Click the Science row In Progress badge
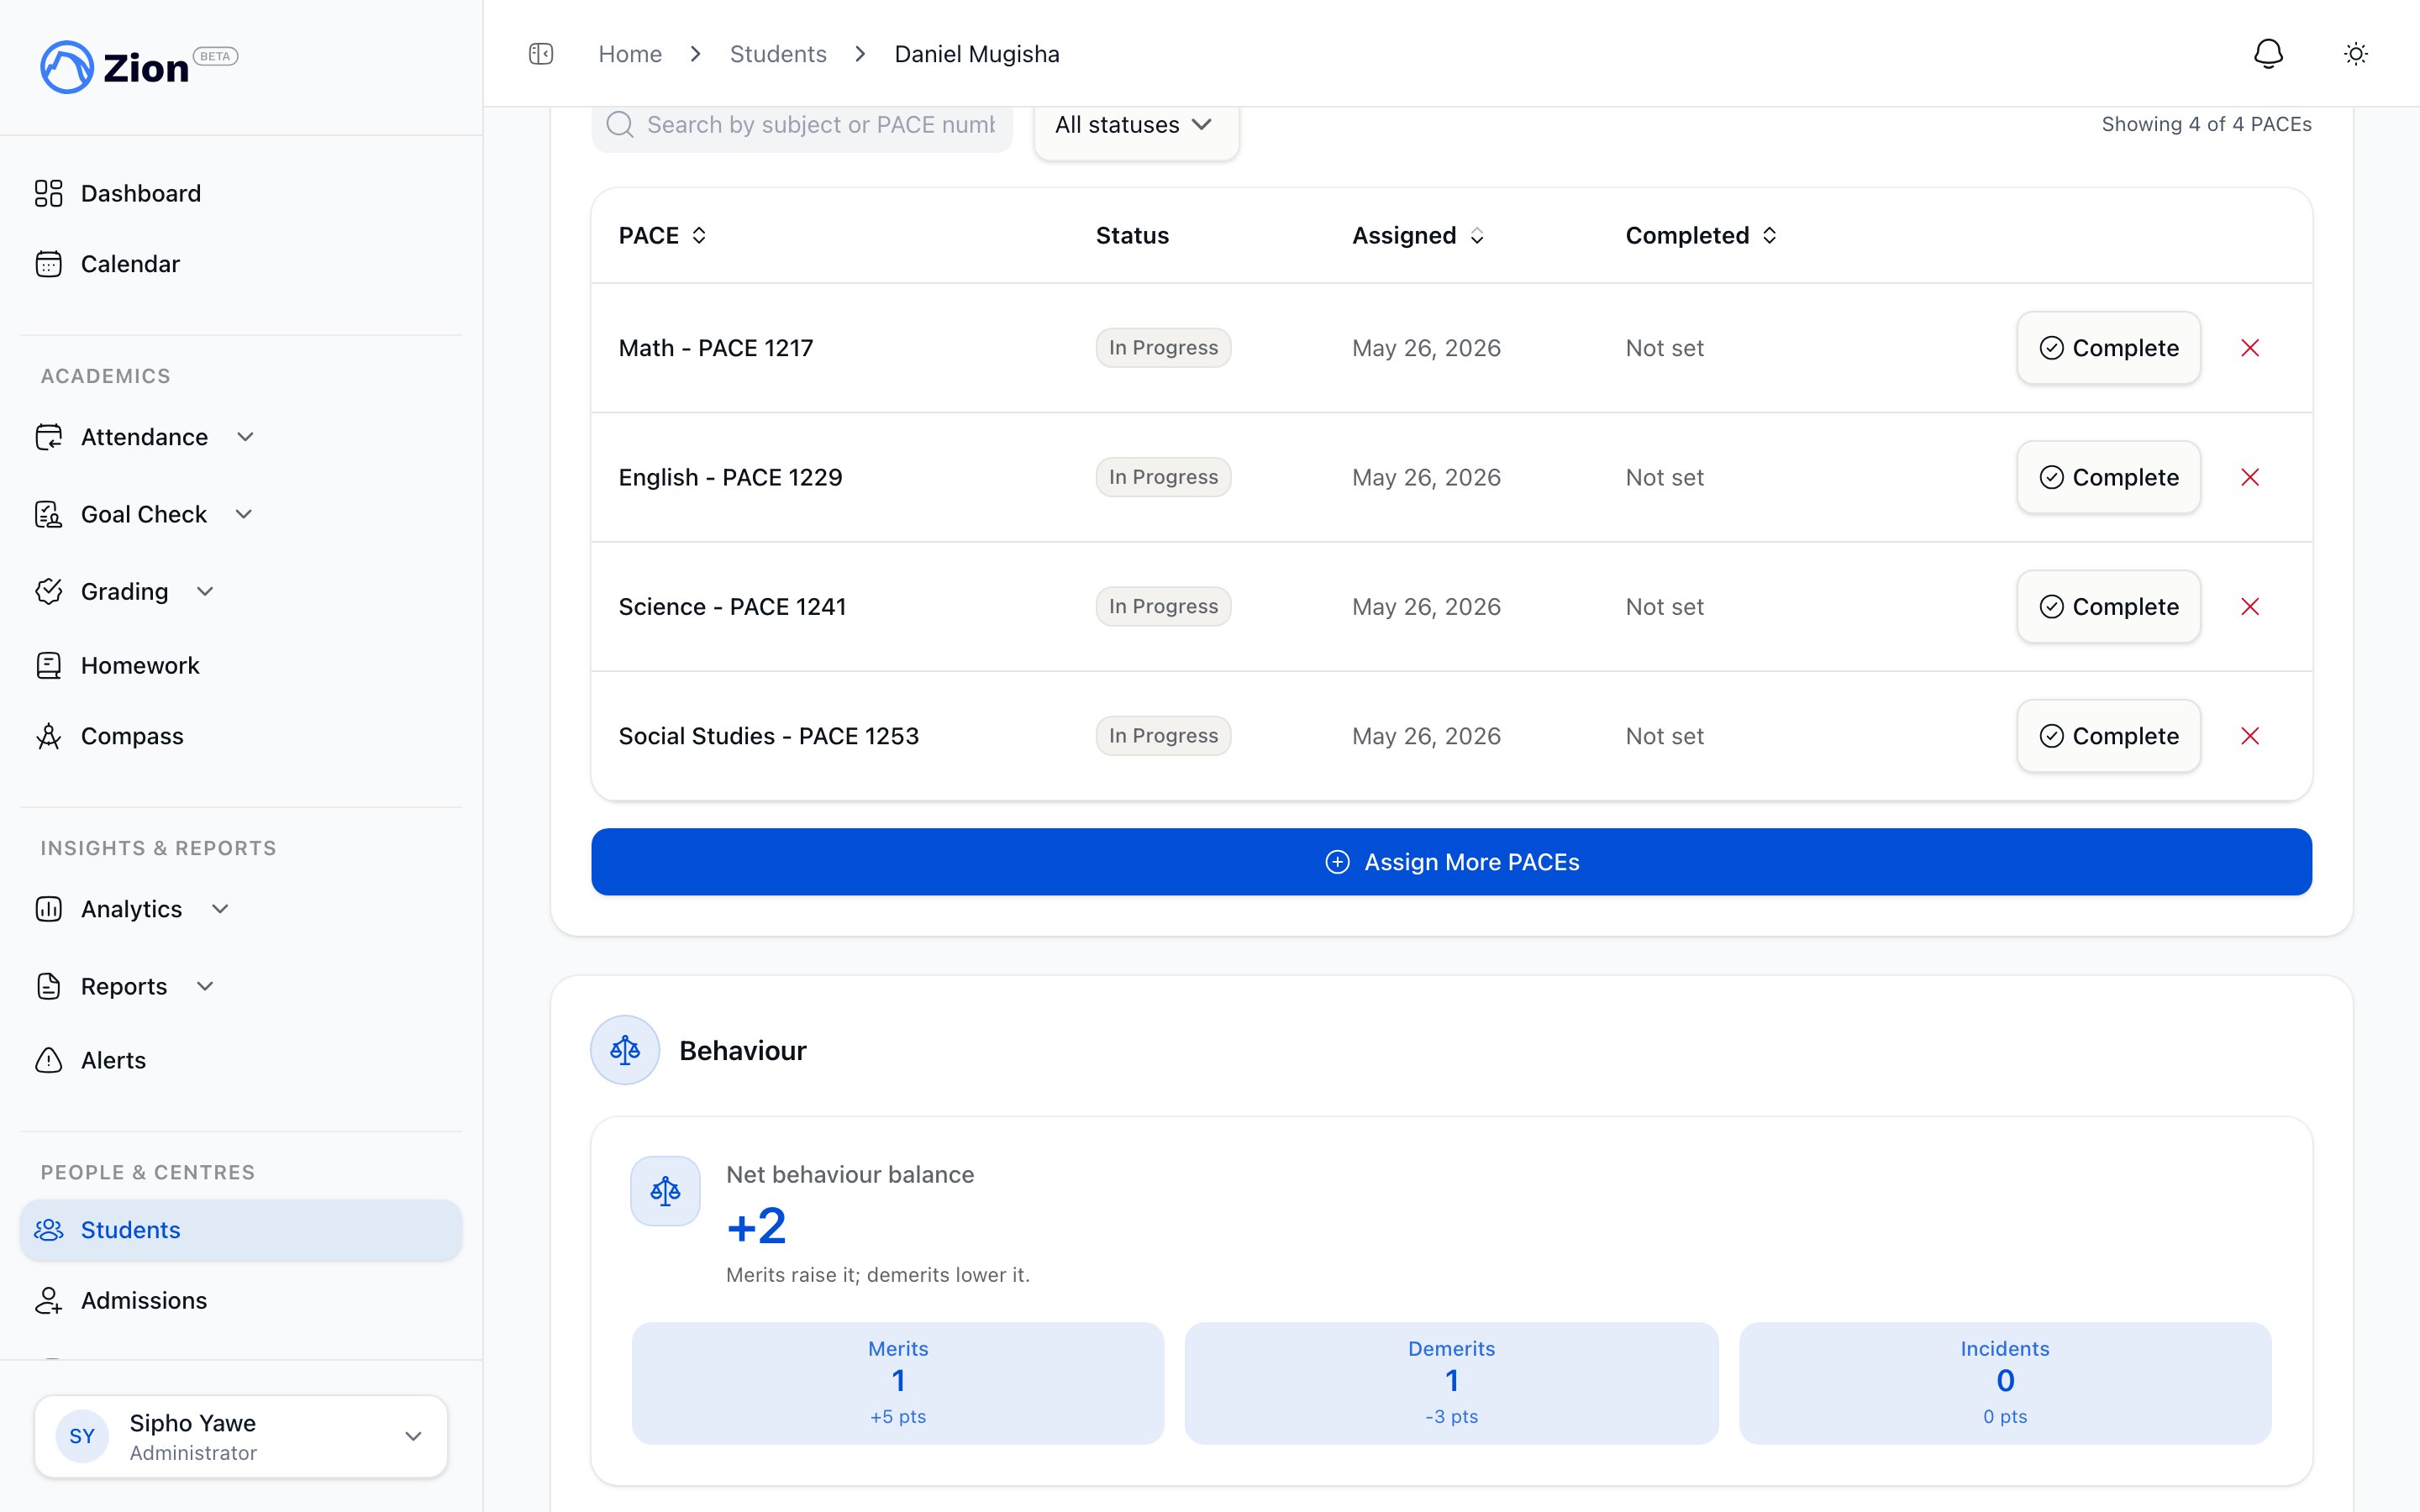The width and height of the screenshot is (2420, 1512). [1163, 606]
